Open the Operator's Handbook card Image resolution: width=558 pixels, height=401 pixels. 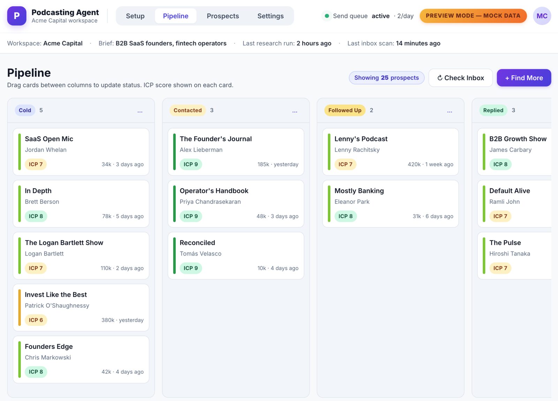point(236,203)
